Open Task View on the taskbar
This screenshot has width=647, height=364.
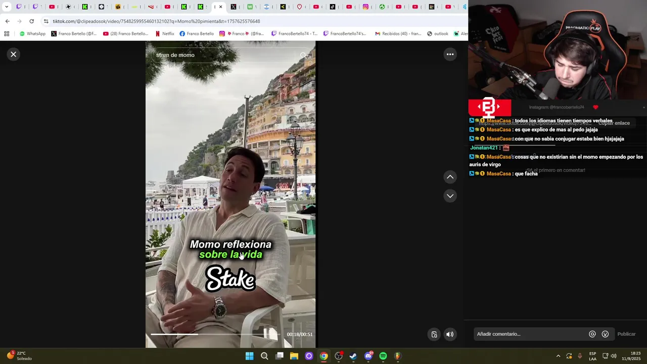280,356
